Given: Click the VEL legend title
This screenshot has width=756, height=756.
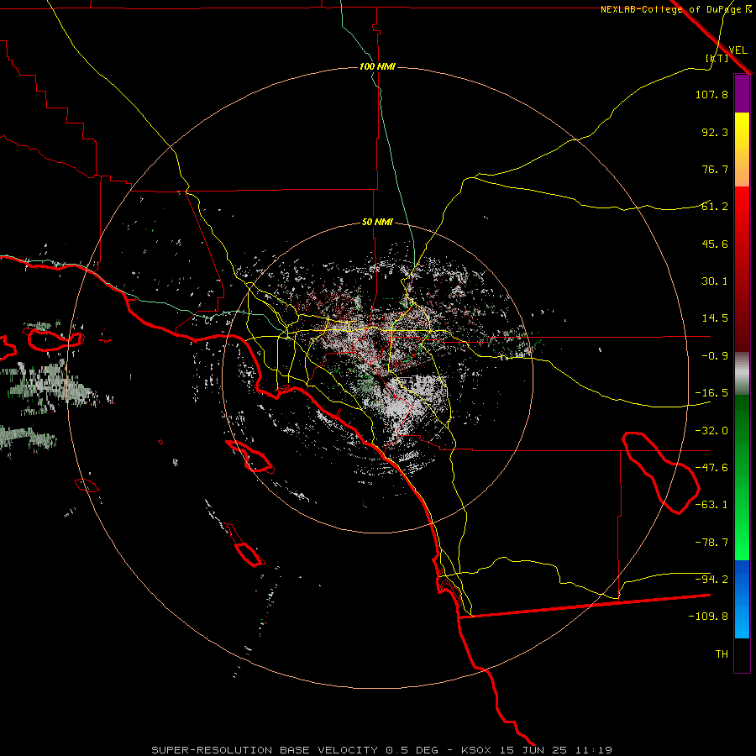Looking at the screenshot, I should click(x=738, y=50).
